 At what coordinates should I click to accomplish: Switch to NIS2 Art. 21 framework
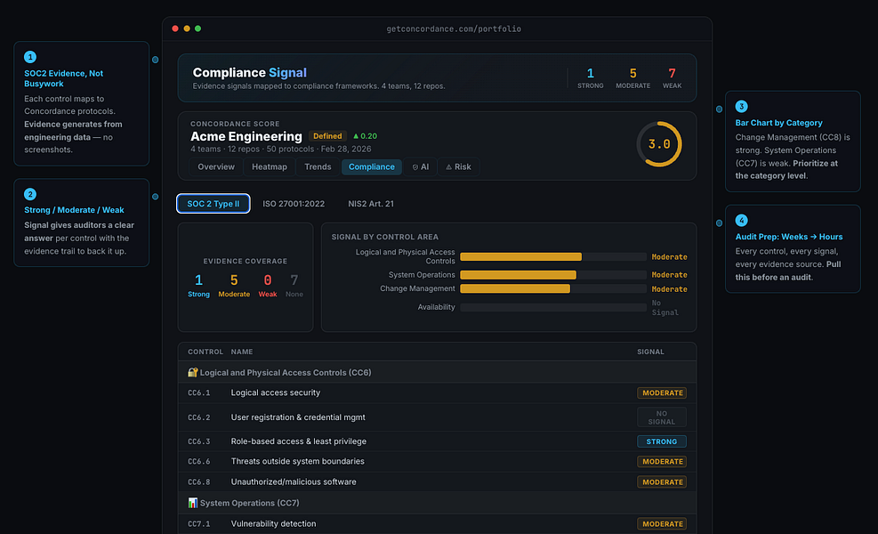[371, 204]
